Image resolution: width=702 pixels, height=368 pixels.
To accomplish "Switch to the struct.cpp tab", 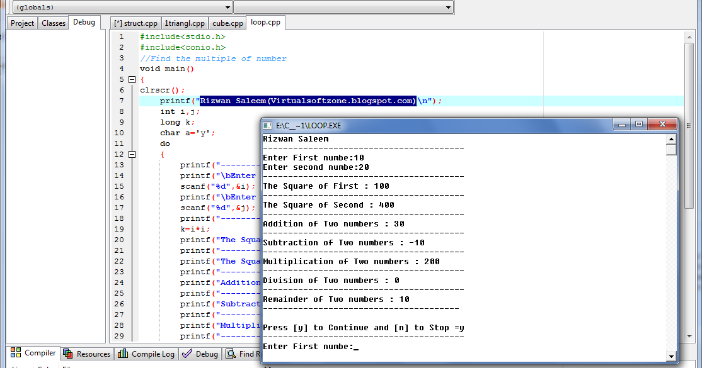I will tap(135, 23).
